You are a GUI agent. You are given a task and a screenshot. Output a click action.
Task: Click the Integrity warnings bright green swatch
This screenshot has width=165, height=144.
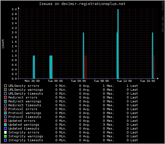coord(5,136)
